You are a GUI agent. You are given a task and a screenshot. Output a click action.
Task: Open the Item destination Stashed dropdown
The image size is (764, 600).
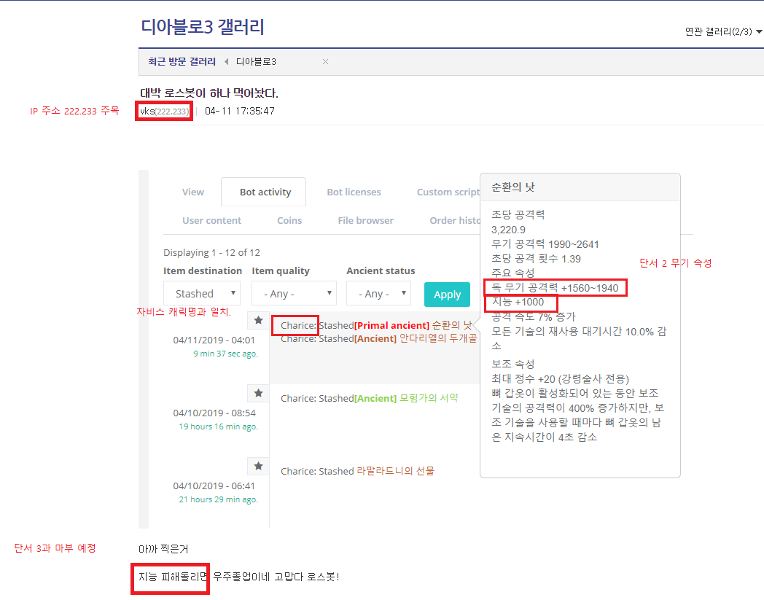[202, 293]
